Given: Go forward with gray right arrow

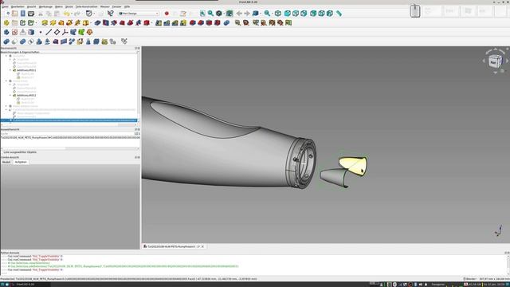Looking at the screenshot, I should point(247,14).
